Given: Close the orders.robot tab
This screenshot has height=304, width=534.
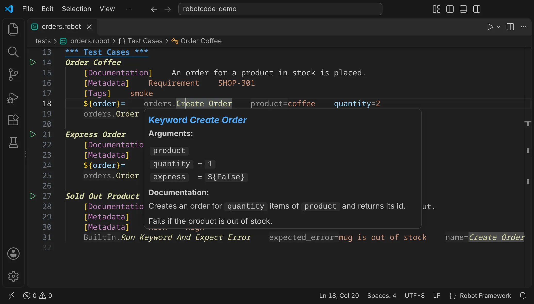Looking at the screenshot, I should (x=89, y=27).
